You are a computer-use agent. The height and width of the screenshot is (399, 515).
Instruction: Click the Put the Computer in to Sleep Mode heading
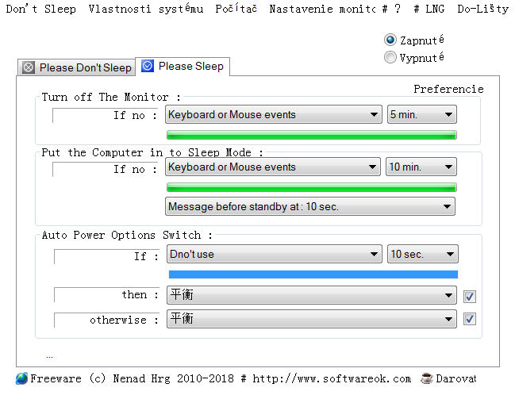click(x=152, y=153)
